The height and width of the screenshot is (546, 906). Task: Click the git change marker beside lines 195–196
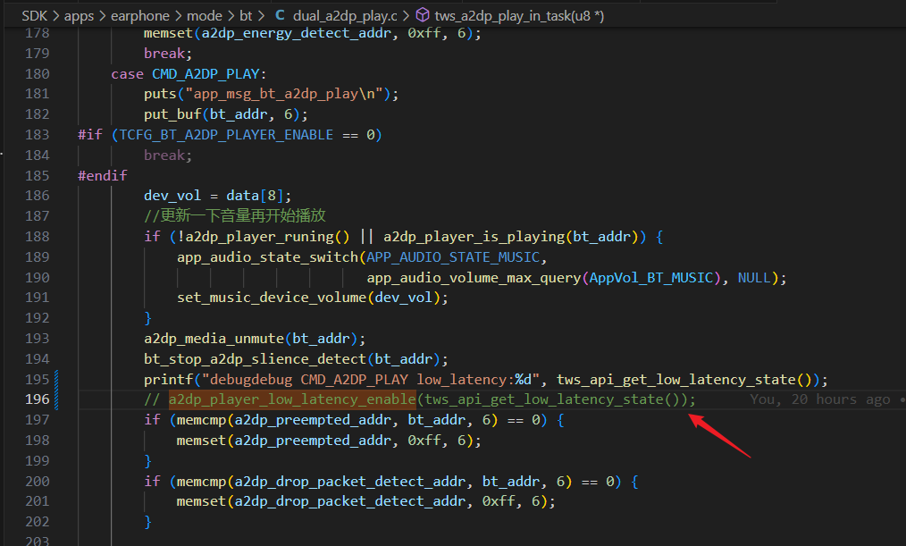point(56,390)
